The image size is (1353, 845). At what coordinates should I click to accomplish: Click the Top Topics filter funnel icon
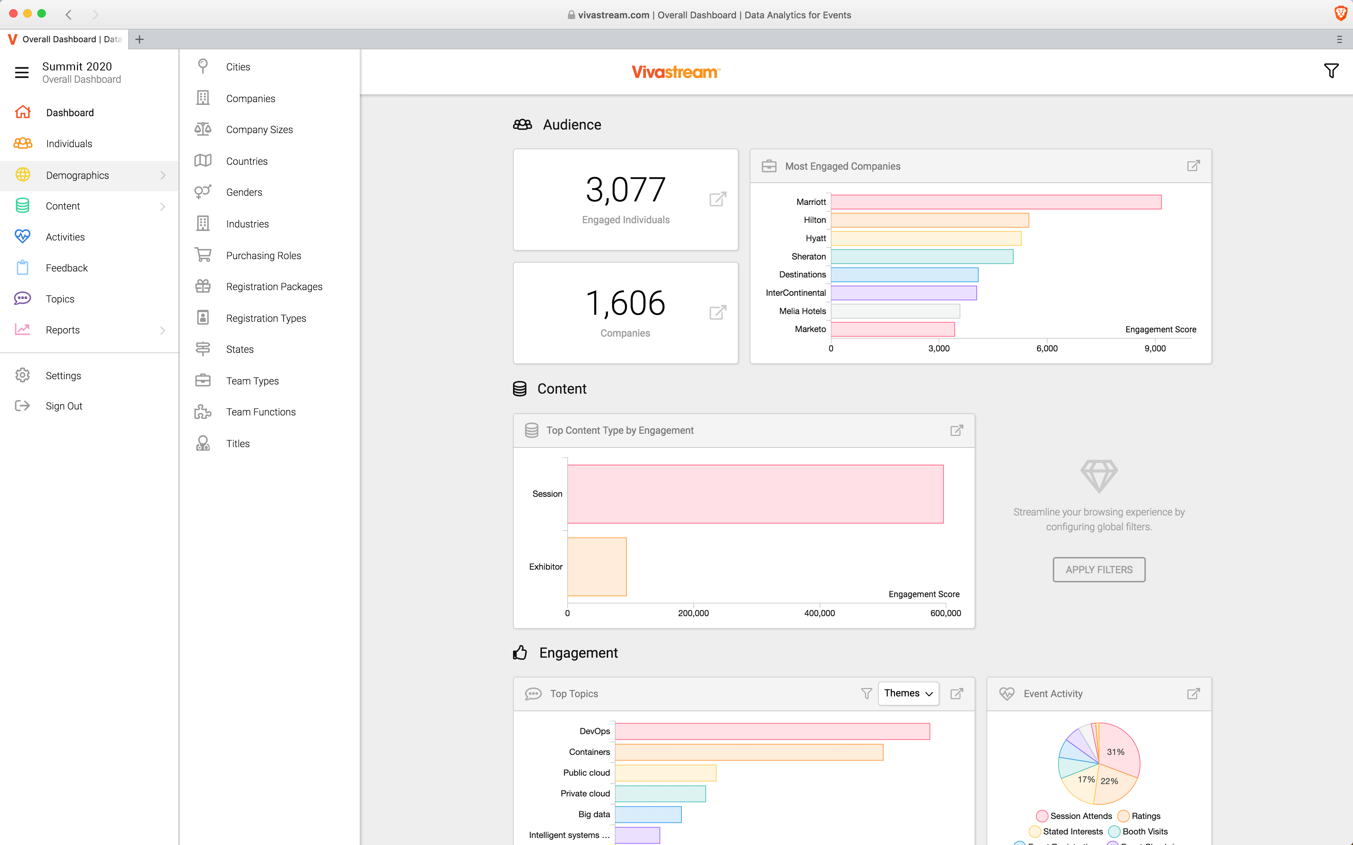(867, 694)
